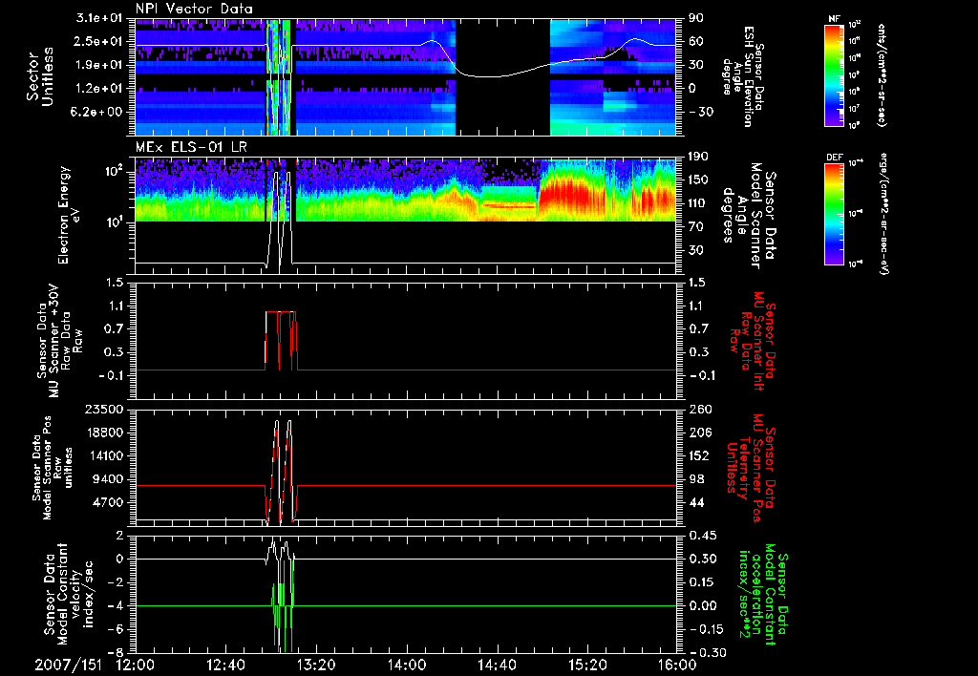Click the '14:00' time axis label
The height and width of the screenshot is (676, 978).
[406, 665]
